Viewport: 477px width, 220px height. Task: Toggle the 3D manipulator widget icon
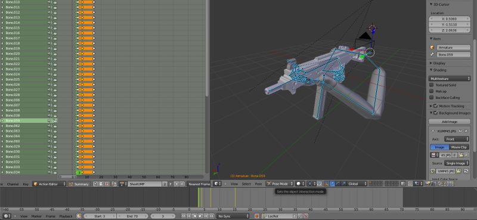click(326, 184)
